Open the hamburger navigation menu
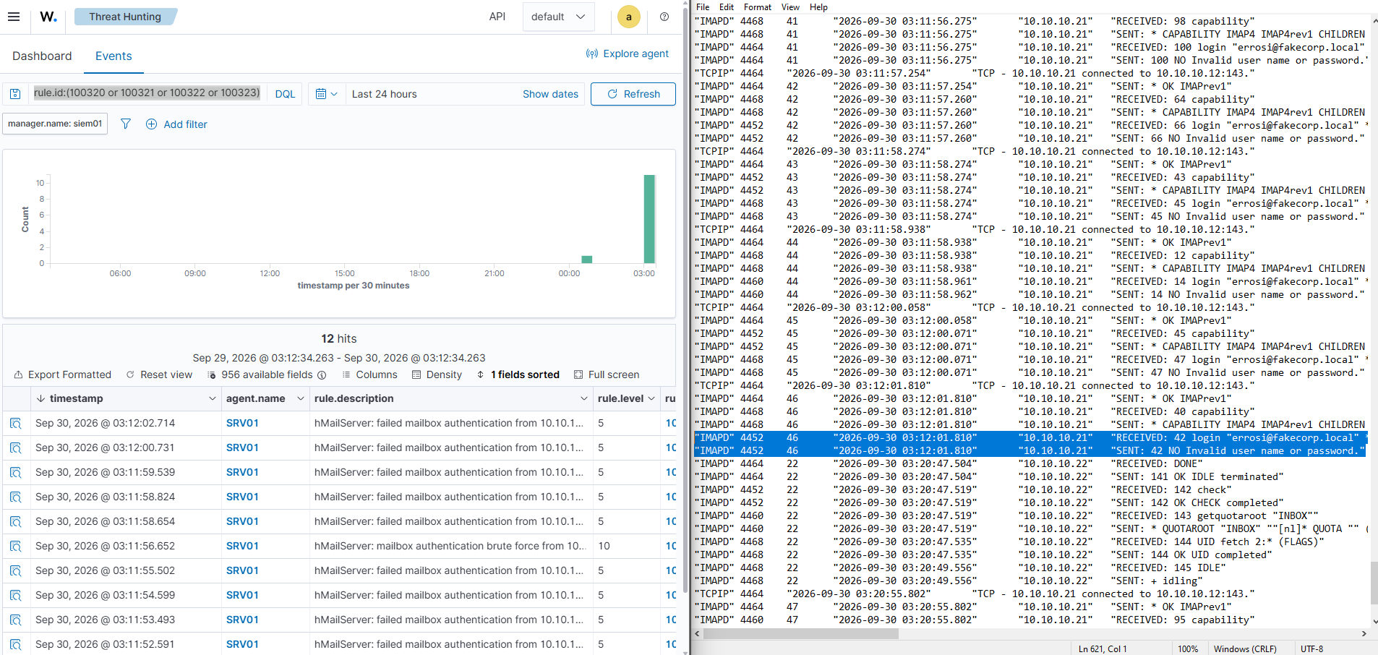1378x655 pixels. coord(13,17)
